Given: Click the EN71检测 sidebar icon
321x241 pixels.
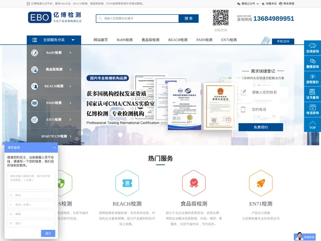Looking at the screenshot, I should [x=35, y=120].
